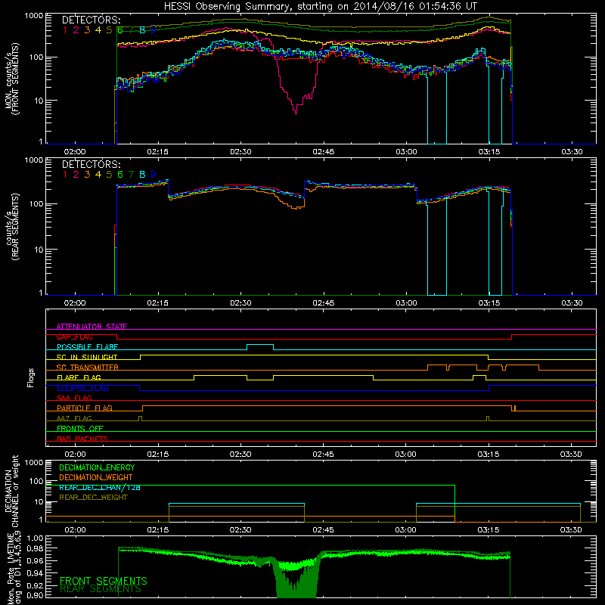Click the REAR_DEC_WEIGHT legend entry

[93, 498]
